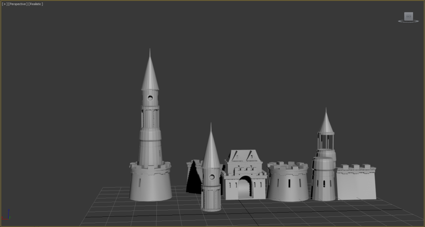Screen dimensions: 425x227
Task: Select the square crenellated wall block
Action: [356, 182]
